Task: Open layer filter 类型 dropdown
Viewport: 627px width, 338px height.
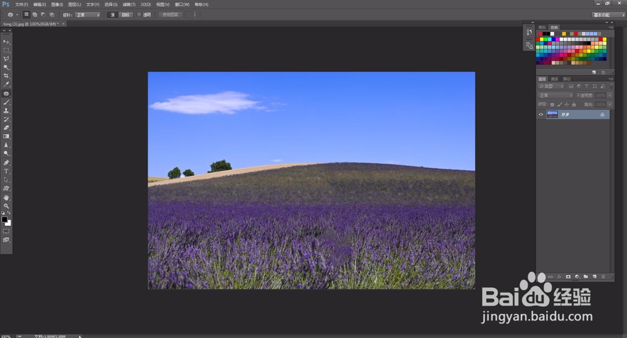Action: coord(551,86)
